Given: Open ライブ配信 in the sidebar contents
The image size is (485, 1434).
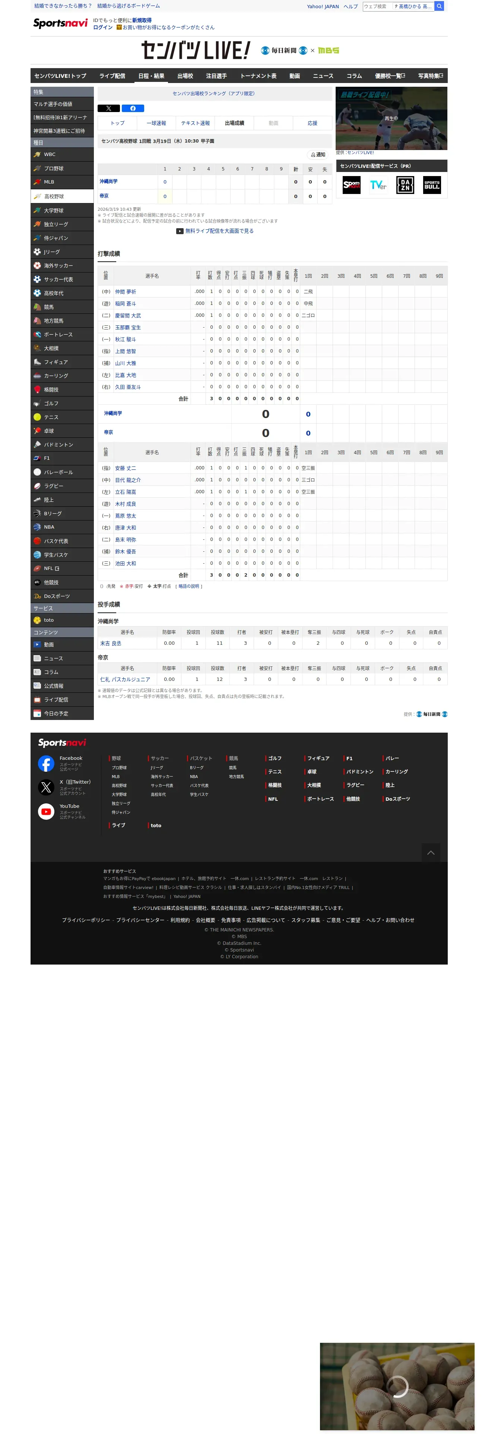Looking at the screenshot, I should [62, 700].
